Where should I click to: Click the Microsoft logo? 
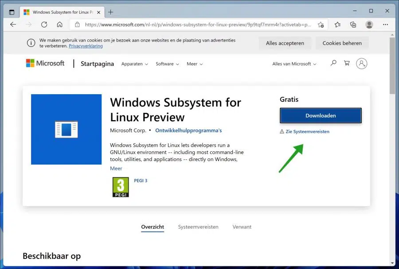click(45, 63)
